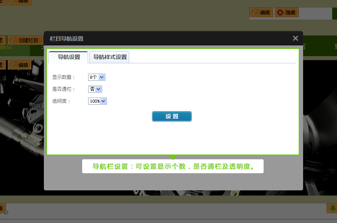Expand the 是否通栏 dropdown showing 否
This screenshot has height=223, width=337.
[95, 89]
